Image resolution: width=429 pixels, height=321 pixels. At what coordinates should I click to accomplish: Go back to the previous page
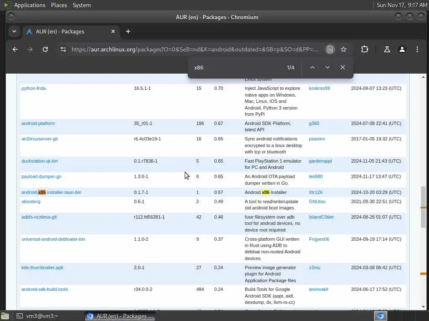coord(15,49)
